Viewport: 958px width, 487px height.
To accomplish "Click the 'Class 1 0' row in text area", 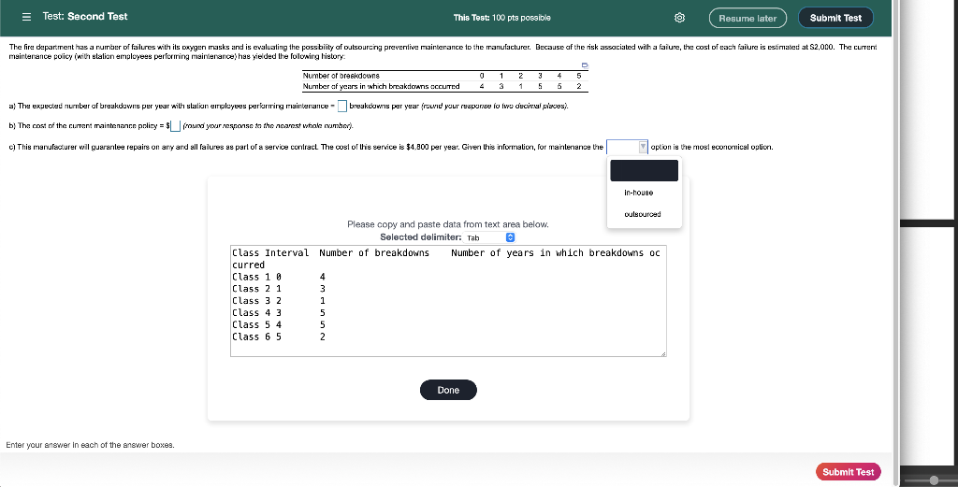I will click(279, 277).
